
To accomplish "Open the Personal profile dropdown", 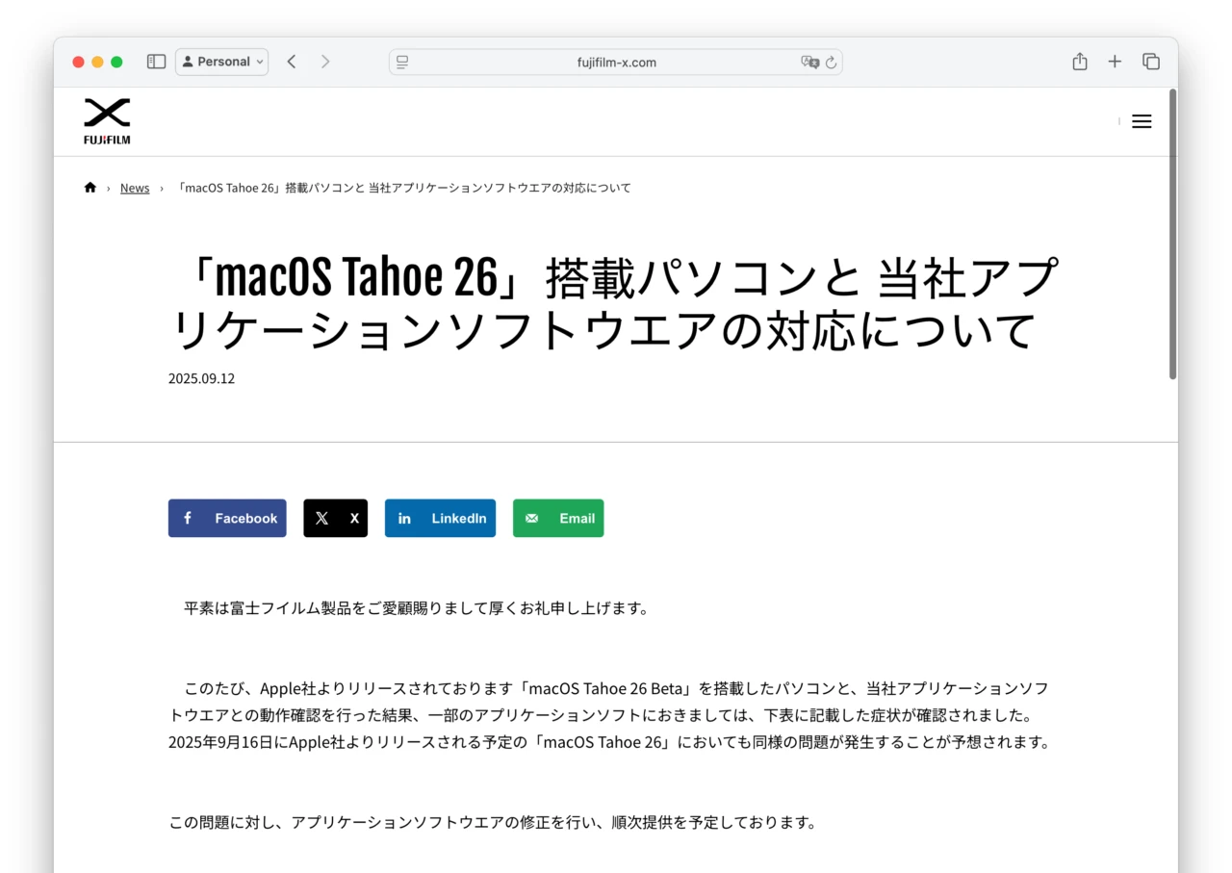I will tap(221, 61).
